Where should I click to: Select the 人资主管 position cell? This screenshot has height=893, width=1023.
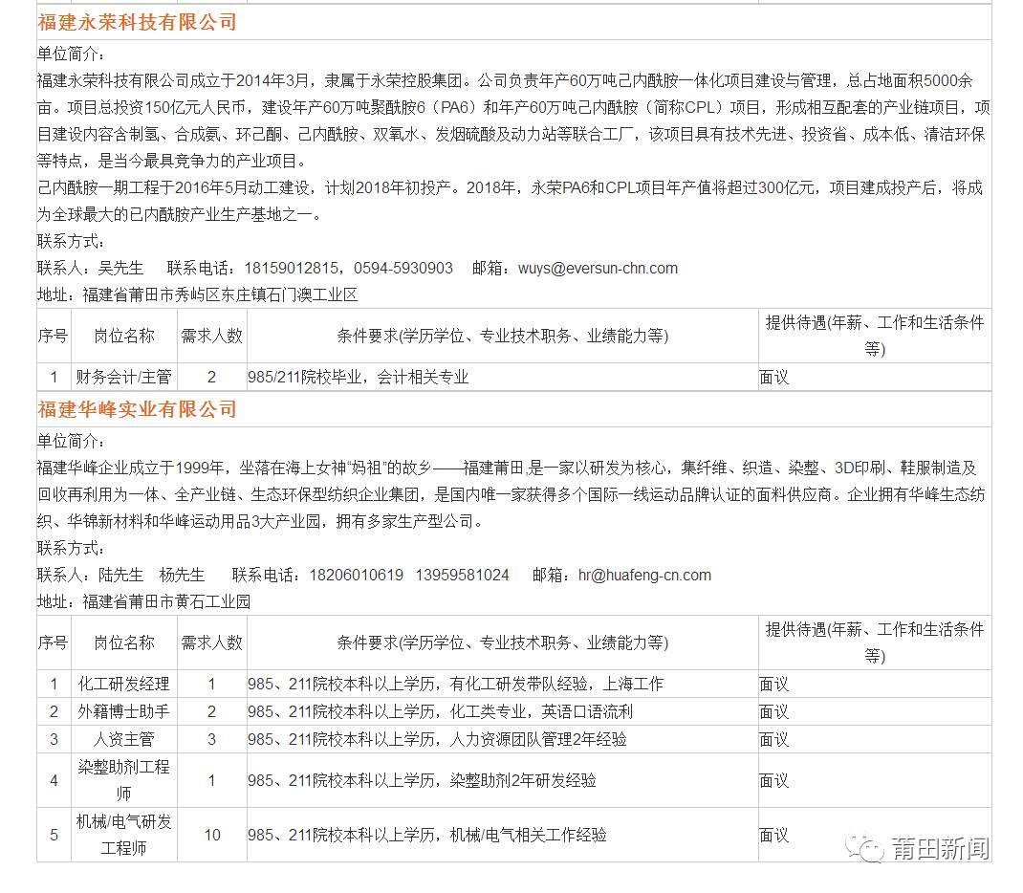point(123,739)
